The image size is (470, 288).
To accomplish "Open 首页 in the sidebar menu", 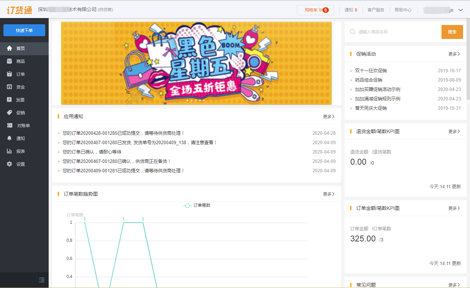I will point(24,48).
